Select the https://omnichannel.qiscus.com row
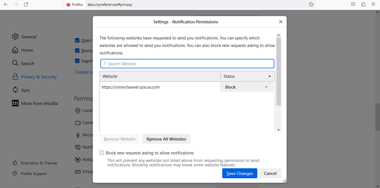Viewport: 380px width, 188px height. [x=159, y=87]
